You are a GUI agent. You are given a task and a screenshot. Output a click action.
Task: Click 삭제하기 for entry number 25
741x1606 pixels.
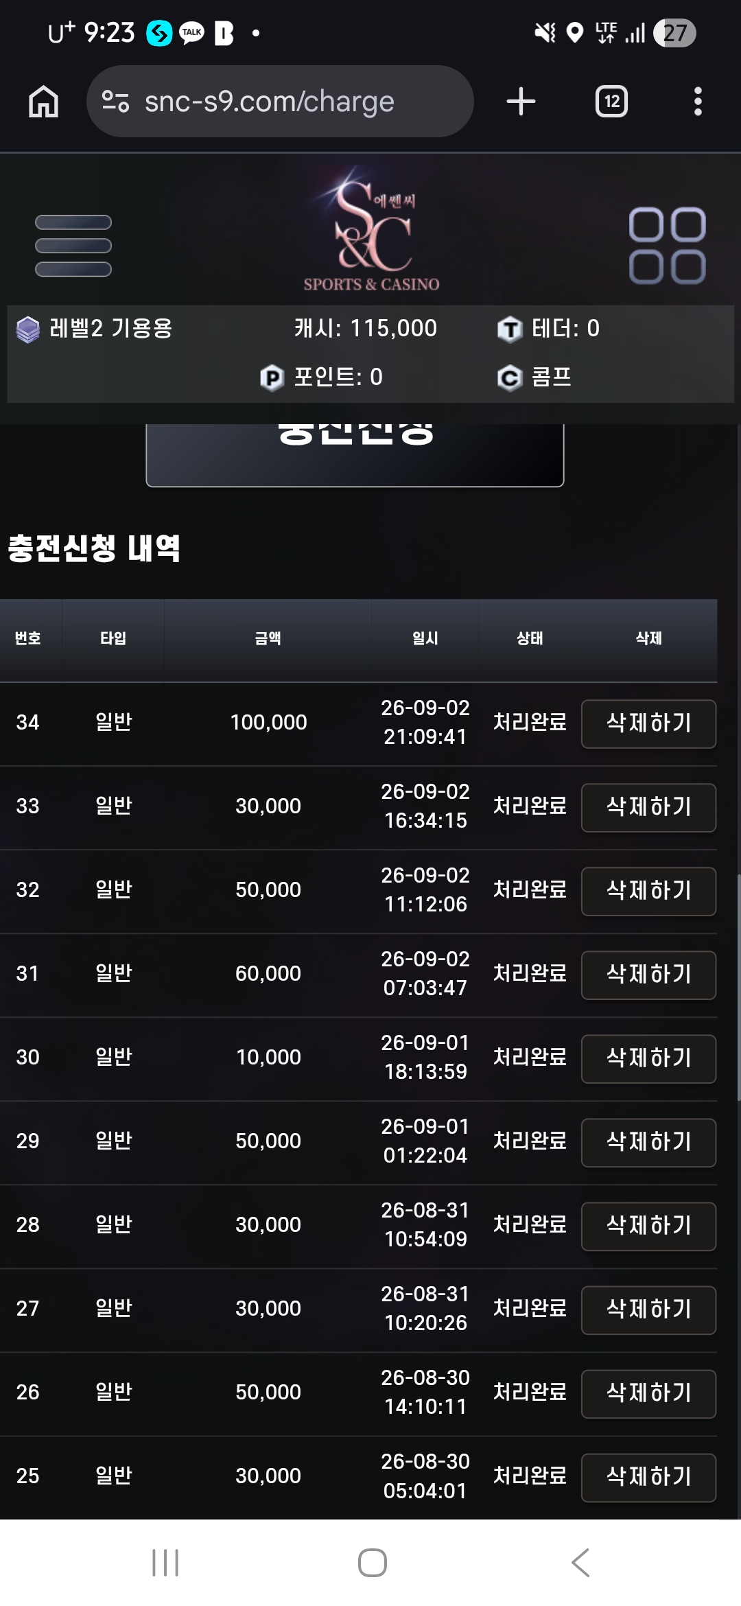tap(648, 1477)
